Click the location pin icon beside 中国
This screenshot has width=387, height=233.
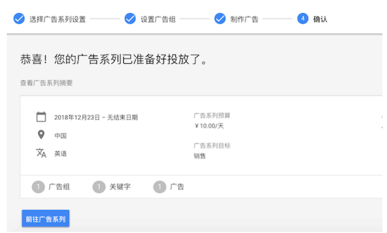[41, 135]
